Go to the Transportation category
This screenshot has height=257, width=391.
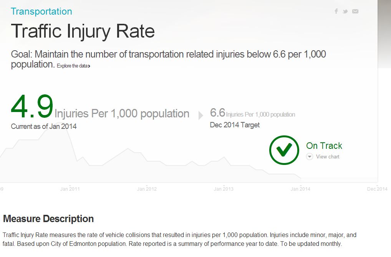tap(41, 12)
